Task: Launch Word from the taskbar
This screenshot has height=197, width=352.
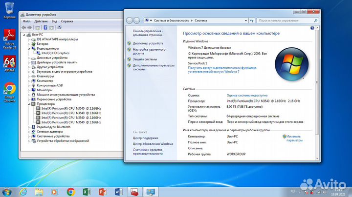Action: click(118, 192)
